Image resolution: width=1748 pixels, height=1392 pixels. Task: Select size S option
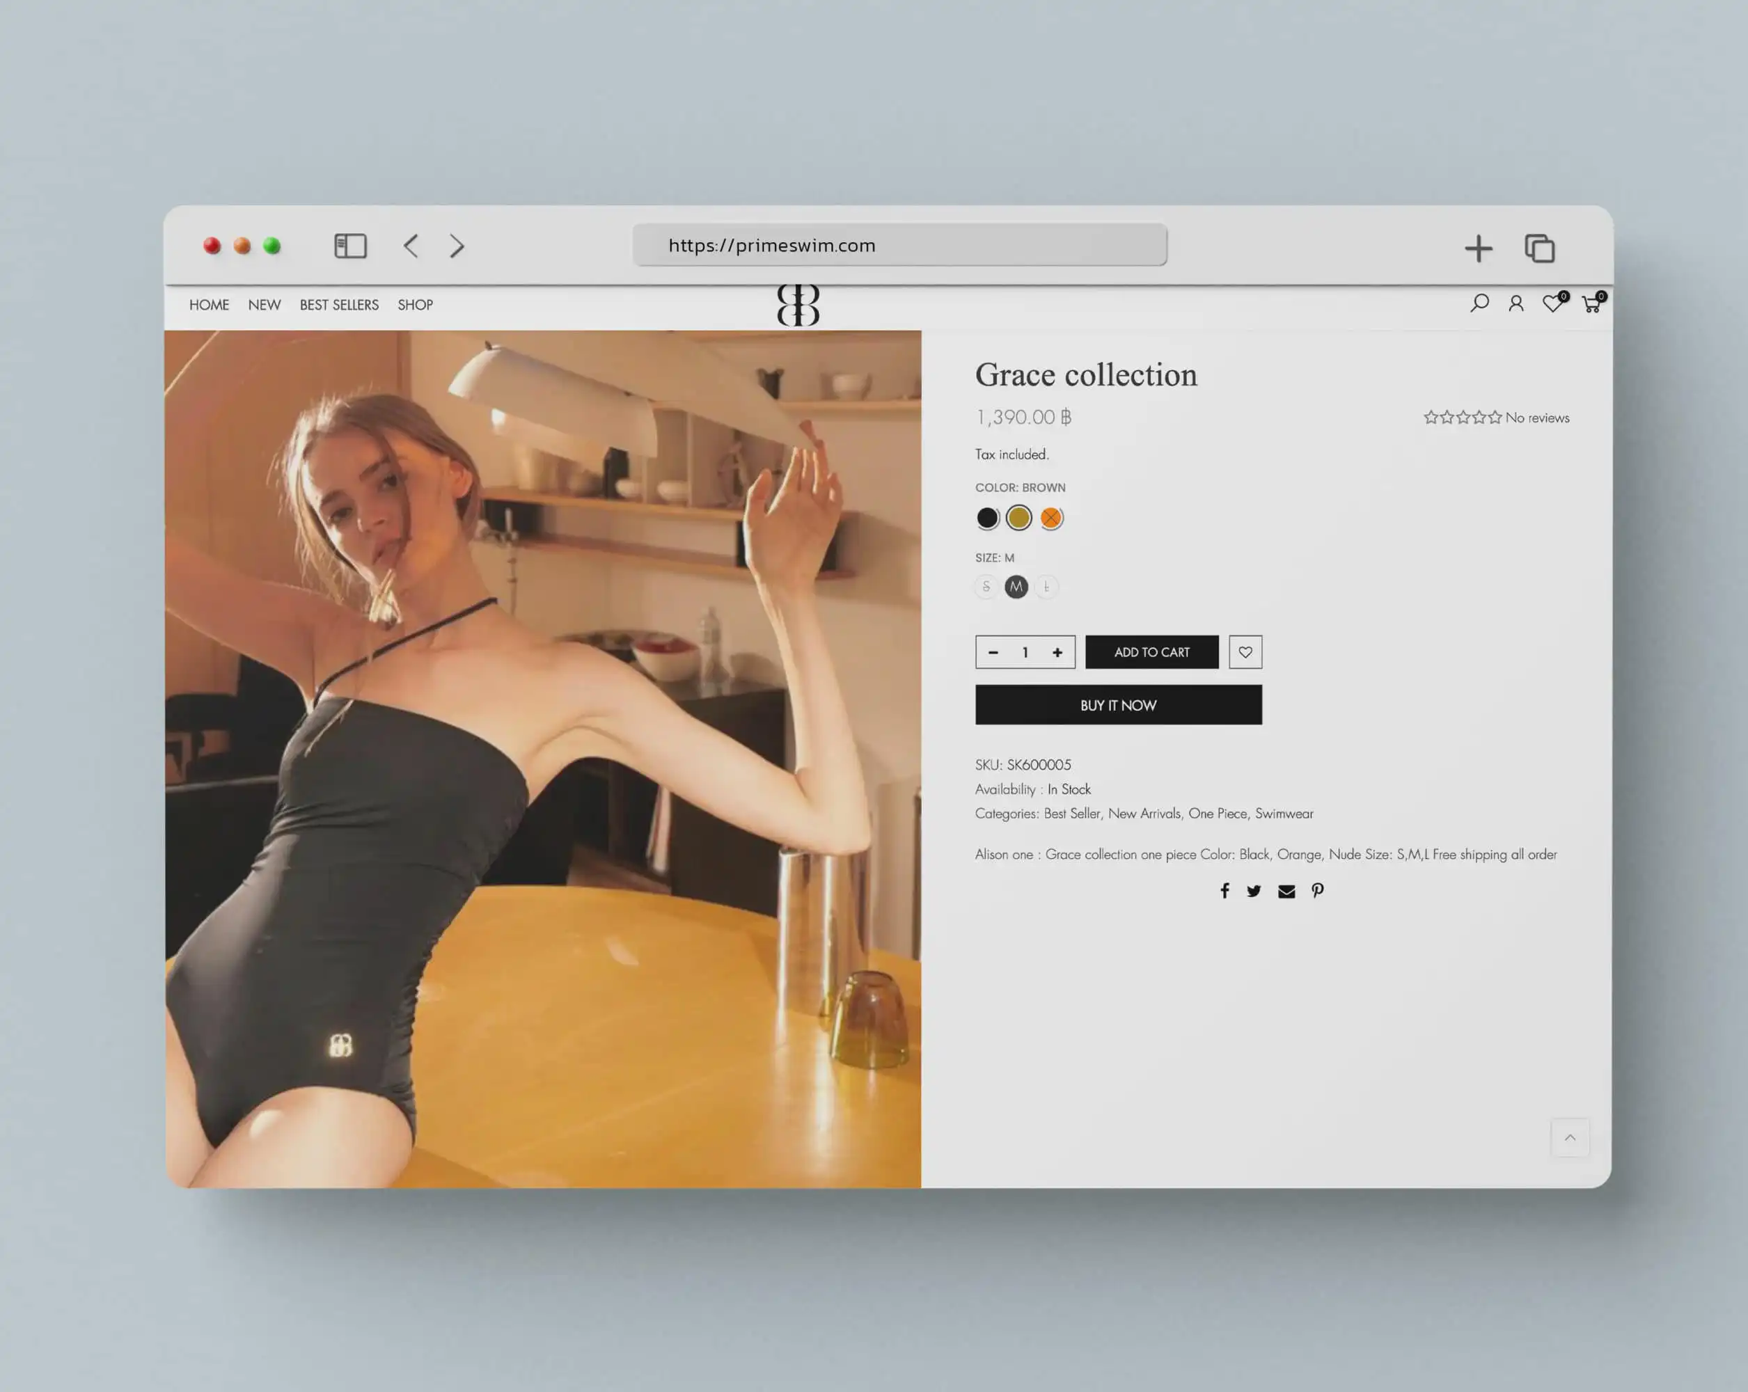[x=986, y=586]
